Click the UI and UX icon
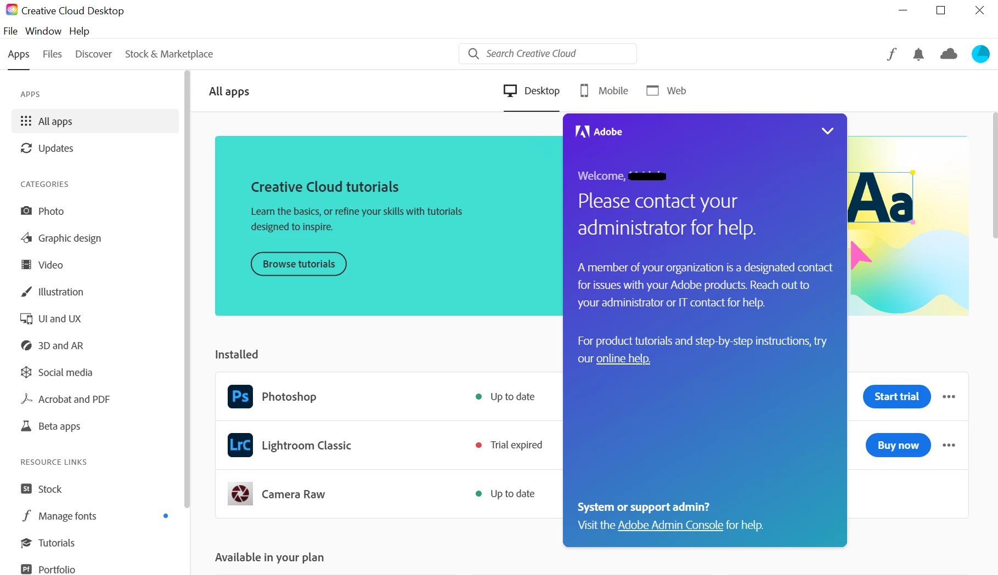 pyautogui.click(x=26, y=318)
